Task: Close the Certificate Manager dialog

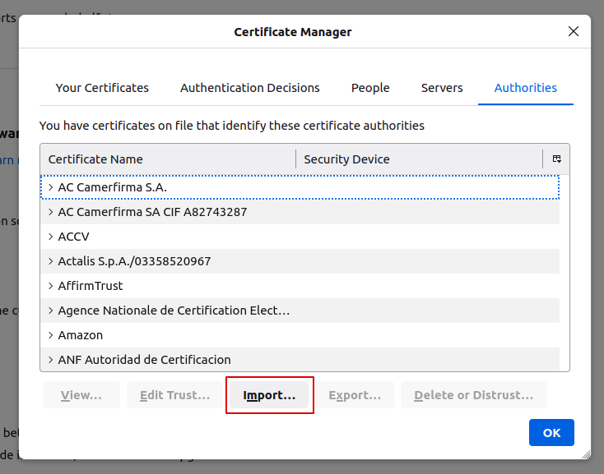Action: pyautogui.click(x=574, y=32)
